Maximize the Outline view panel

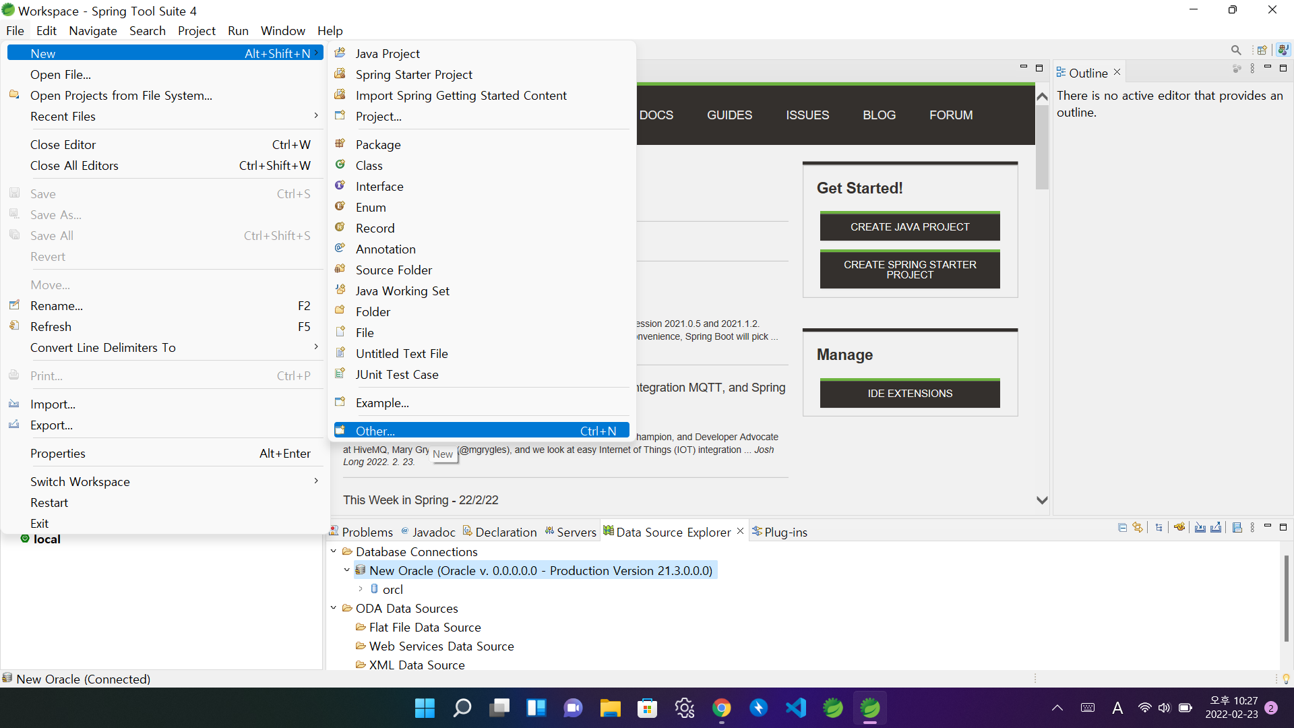(1283, 68)
